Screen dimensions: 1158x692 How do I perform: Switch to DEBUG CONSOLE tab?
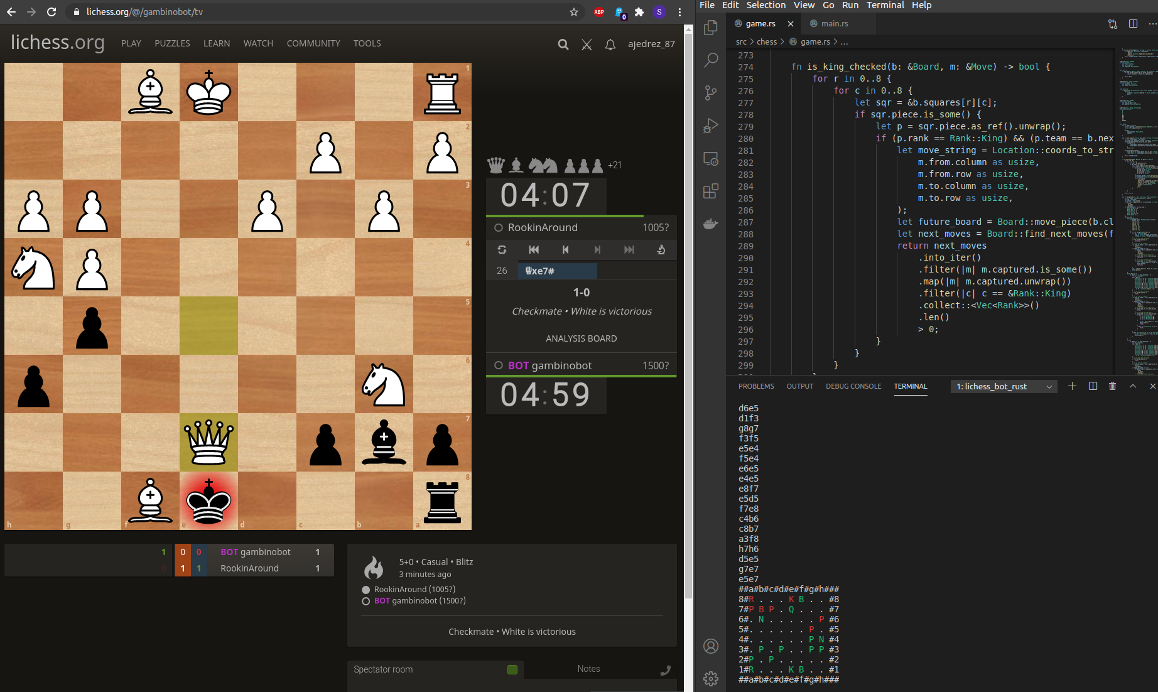point(853,386)
